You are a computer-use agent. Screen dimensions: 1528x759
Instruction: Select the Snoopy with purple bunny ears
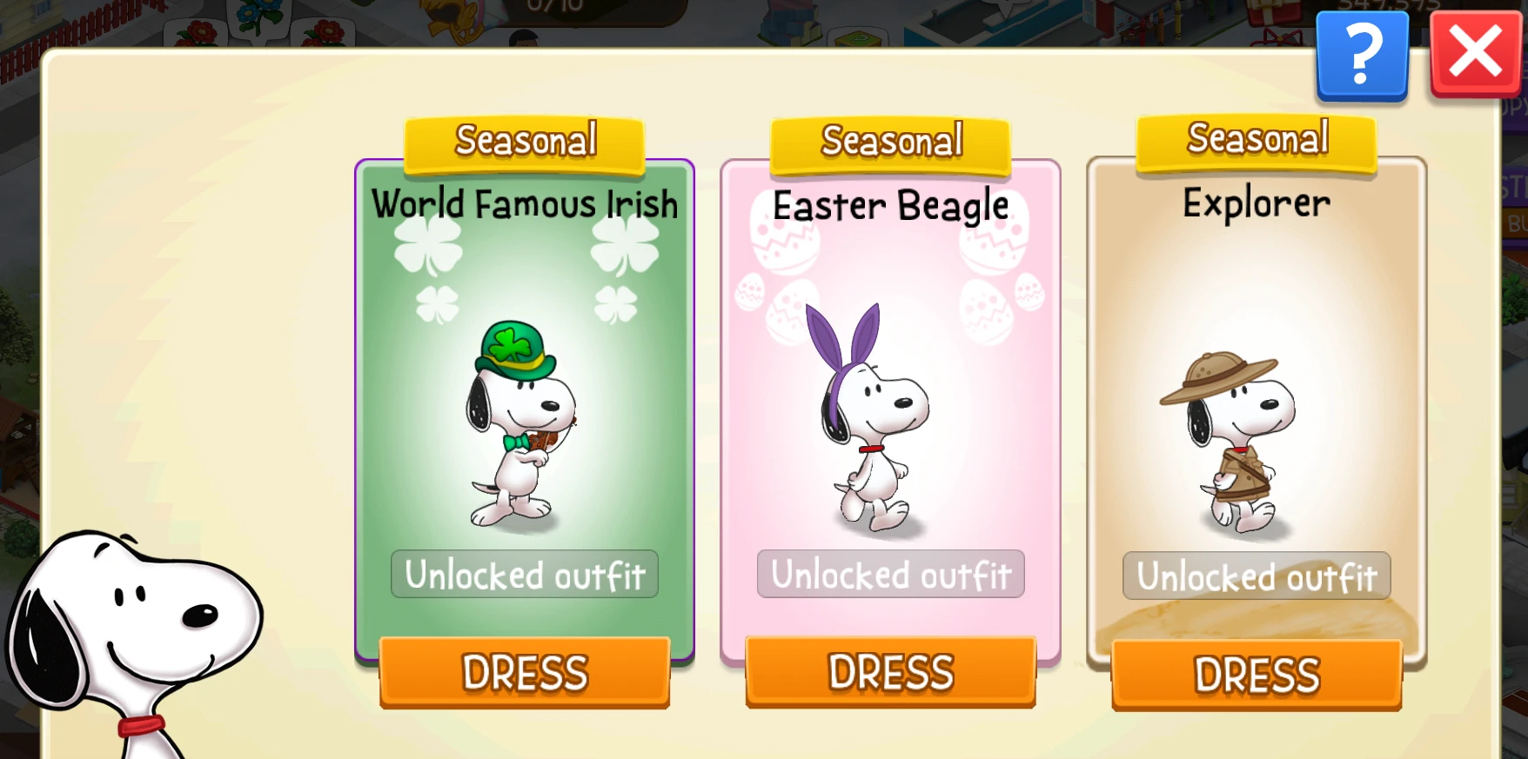[873, 419]
